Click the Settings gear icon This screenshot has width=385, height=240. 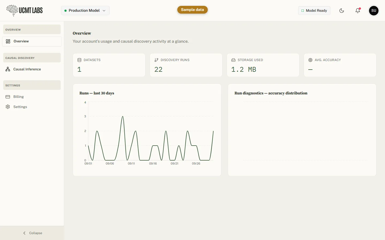(x=8, y=107)
